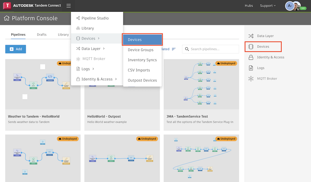
Task: Open the Support dropdown
Action: (x=268, y=5)
